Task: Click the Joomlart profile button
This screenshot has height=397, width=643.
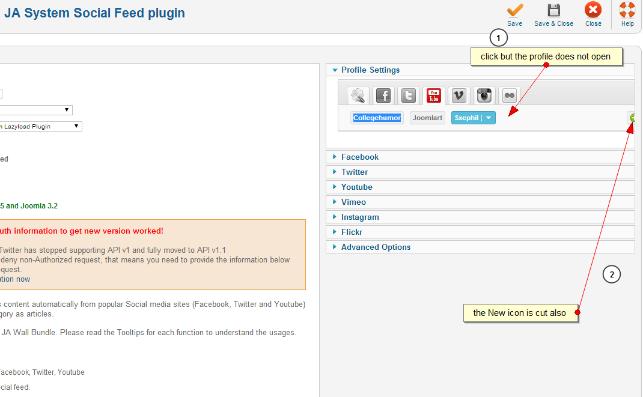Action: point(428,118)
